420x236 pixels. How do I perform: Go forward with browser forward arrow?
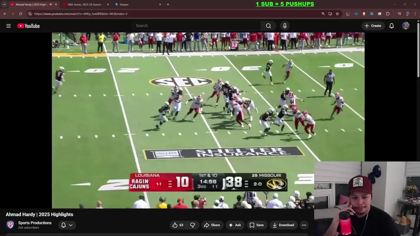tap(12, 14)
